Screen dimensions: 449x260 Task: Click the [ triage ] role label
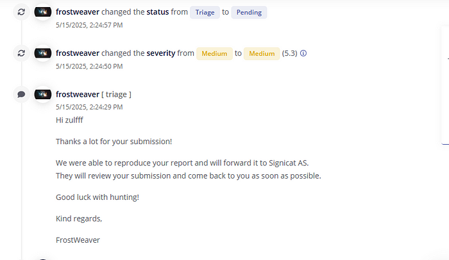[116, 94]
